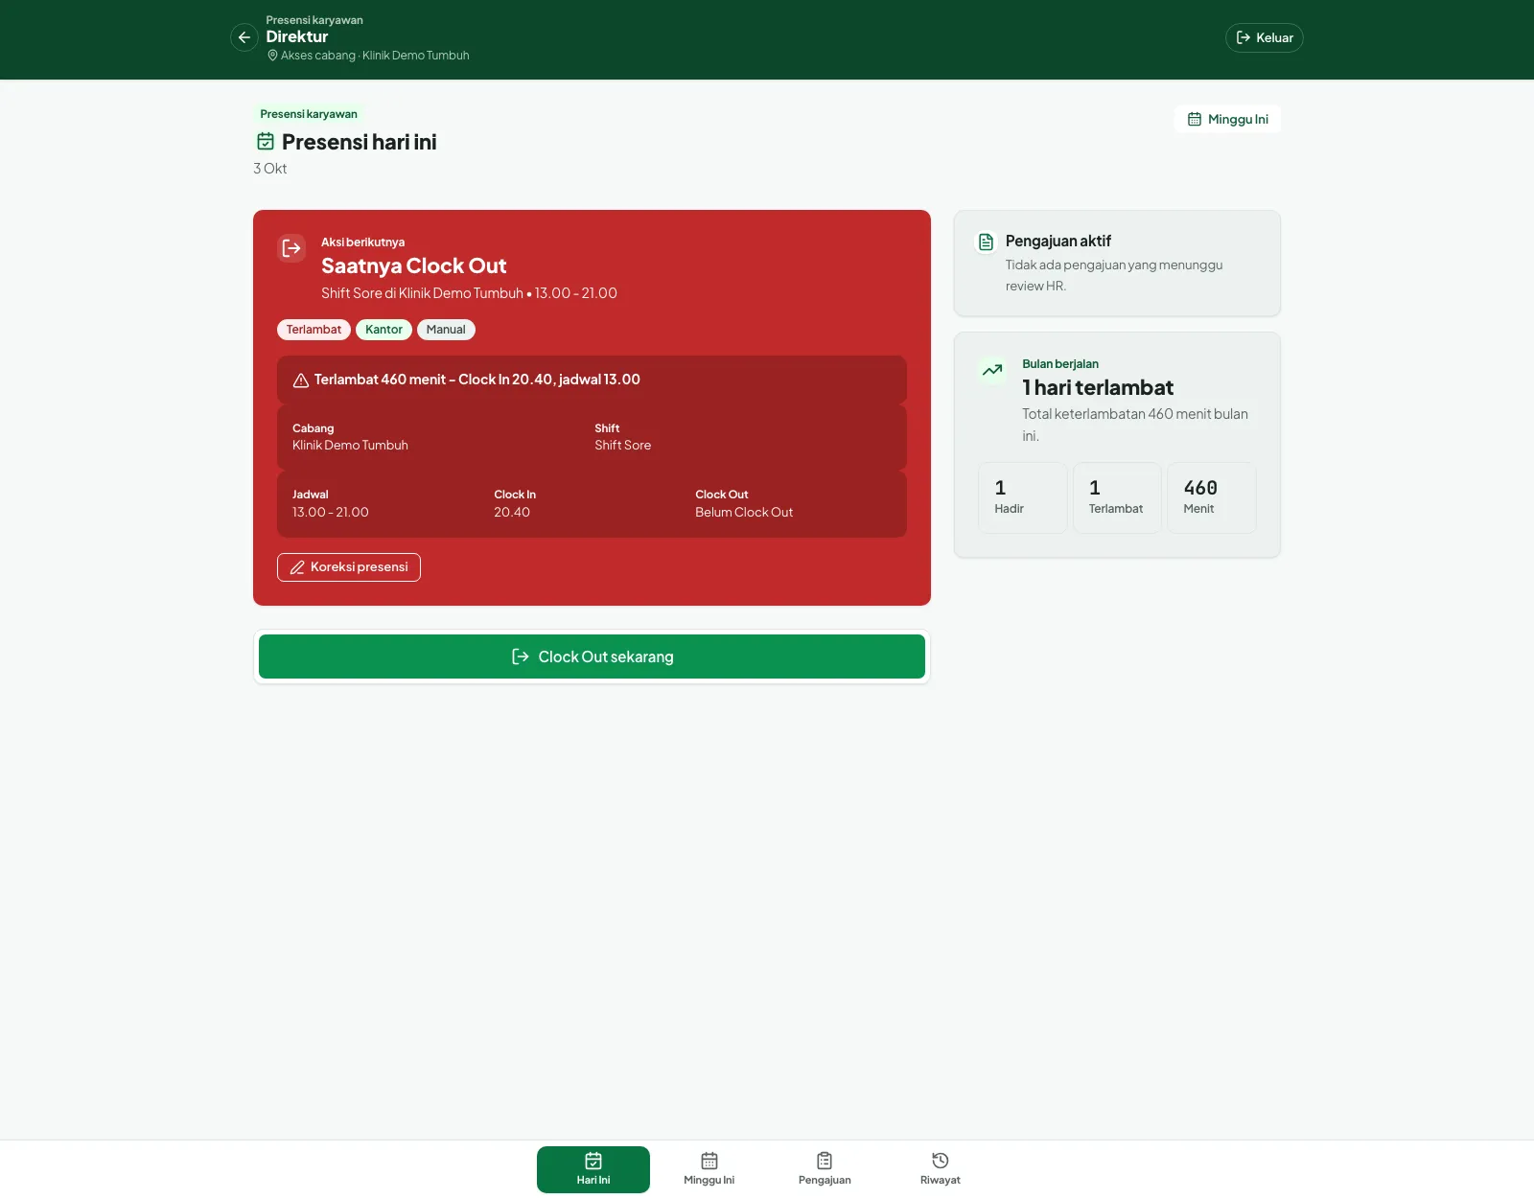Click the Terlambat count tile in monthly stats
This screenshot has width=1534, height=1198.
(1117, 497)
